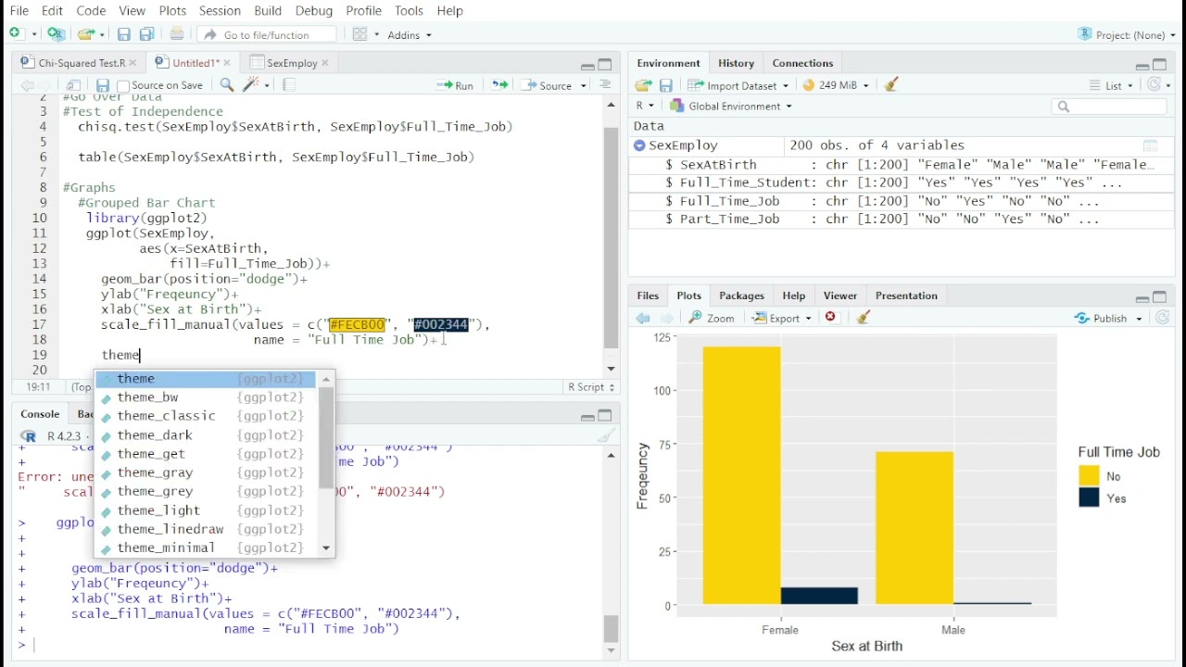Toggle the Source on Save checkbox
This screenshot has height=667, width=1186.
click(123, 86)
